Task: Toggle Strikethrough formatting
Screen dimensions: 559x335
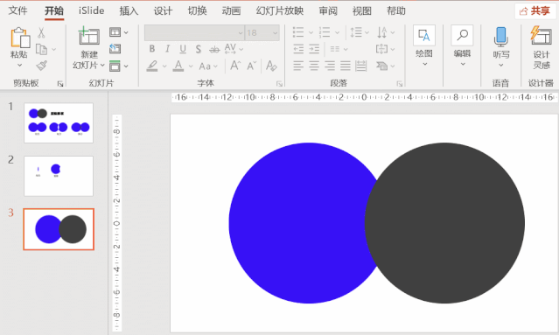Action: pos(214,50)
